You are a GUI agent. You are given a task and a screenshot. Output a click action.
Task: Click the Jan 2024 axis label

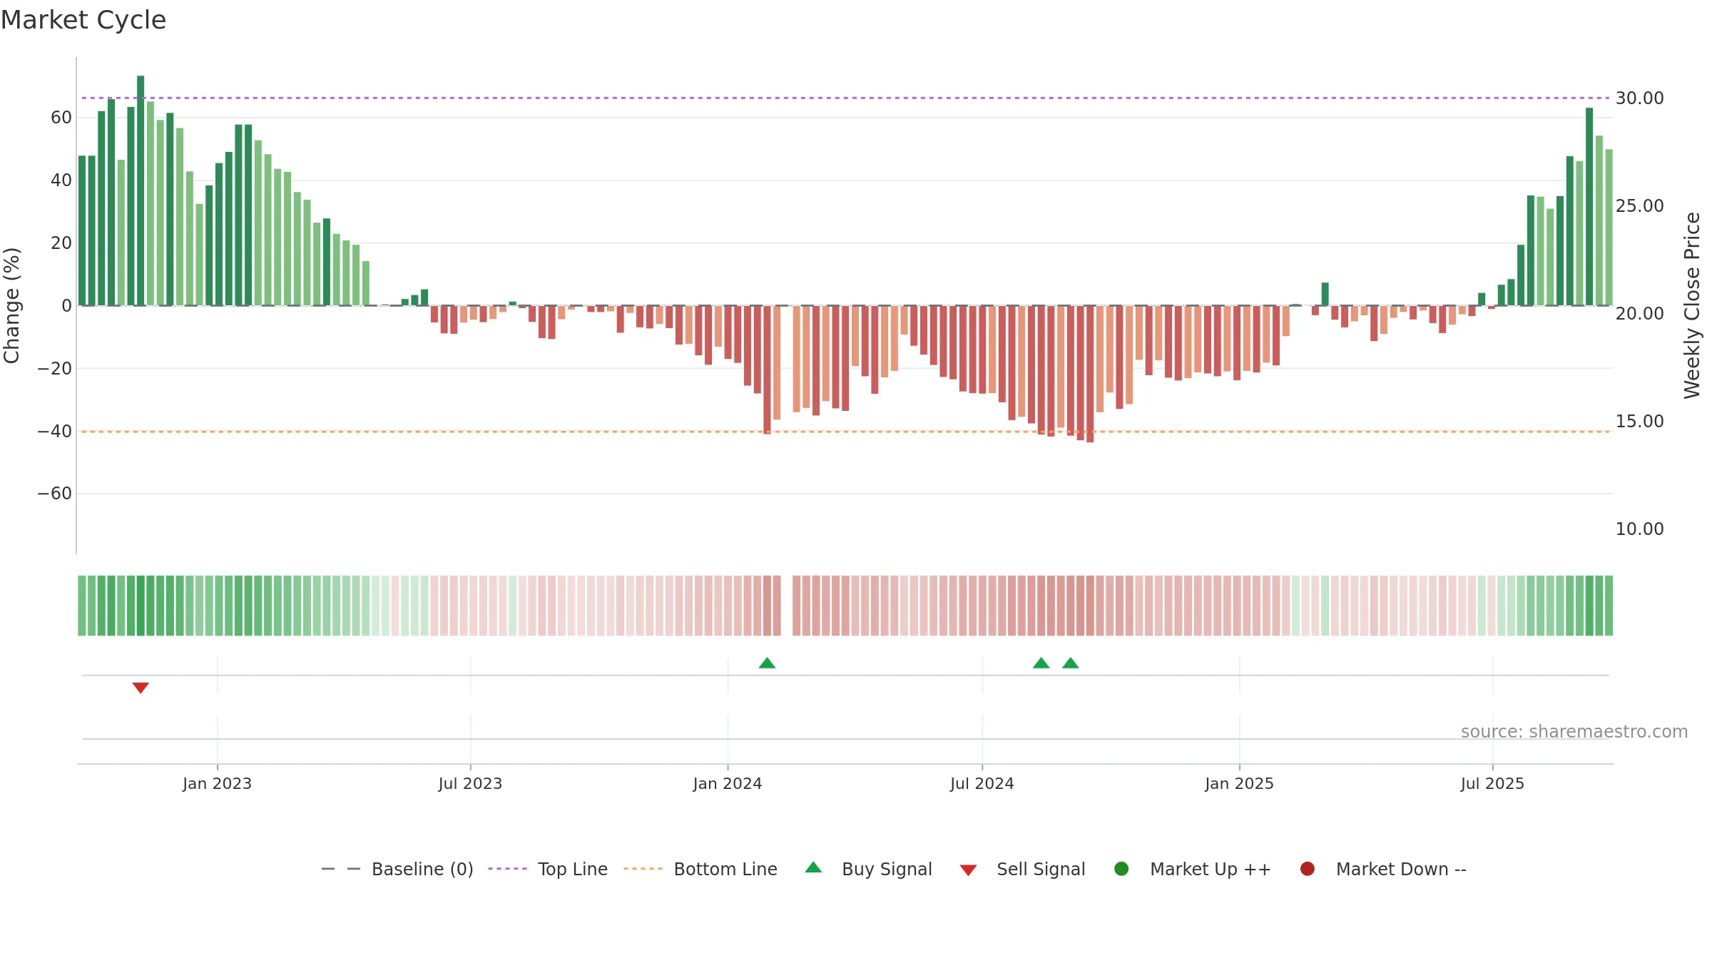(x=728, y=783)
